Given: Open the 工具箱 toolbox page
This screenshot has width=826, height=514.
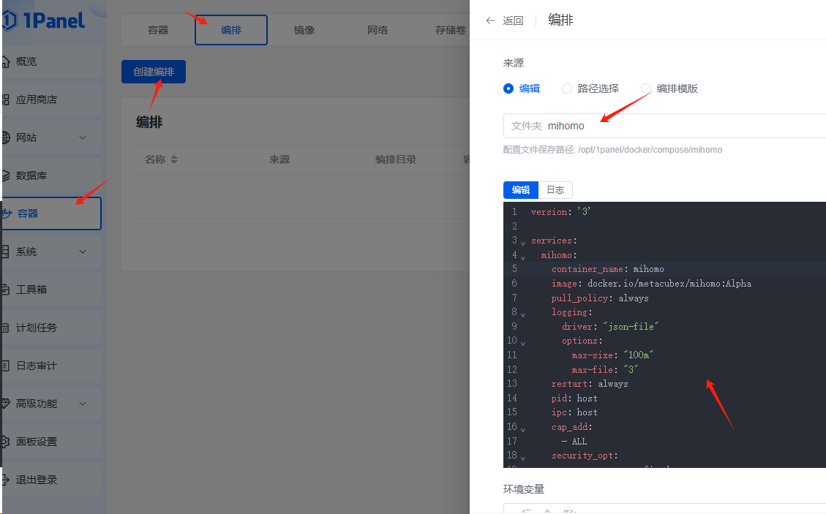Looking at the screenshot, I should (x=31, y=290).
